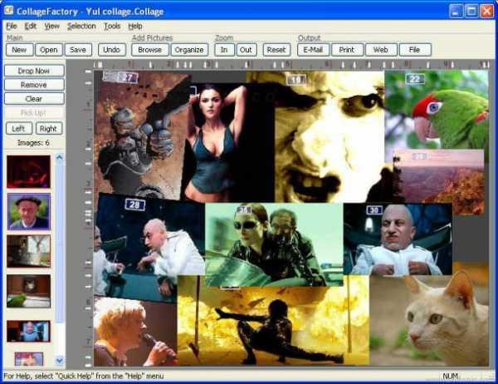
Task: Rotate selection with Right button
Action: (x=49, y=129)
